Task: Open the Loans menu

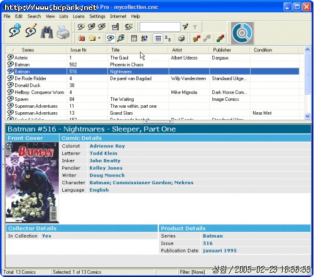Action: tap(78, 16)
